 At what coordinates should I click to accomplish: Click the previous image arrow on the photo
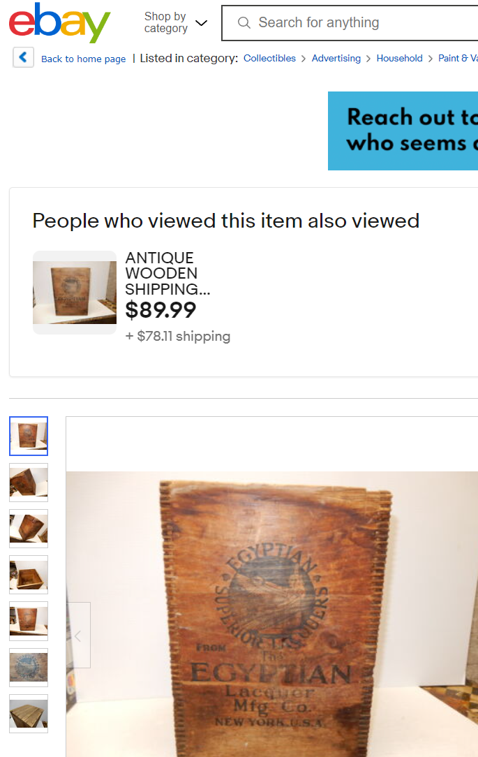tap(78, 635)
